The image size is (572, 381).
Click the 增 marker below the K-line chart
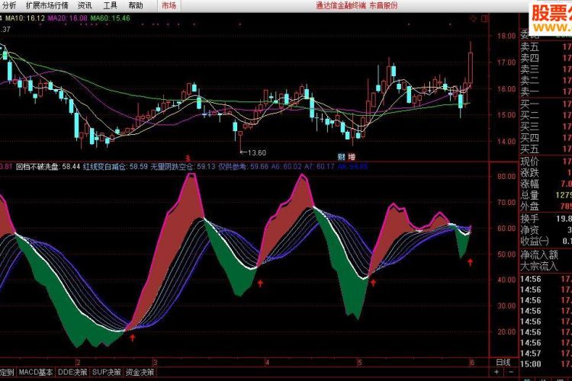[352, 157]
